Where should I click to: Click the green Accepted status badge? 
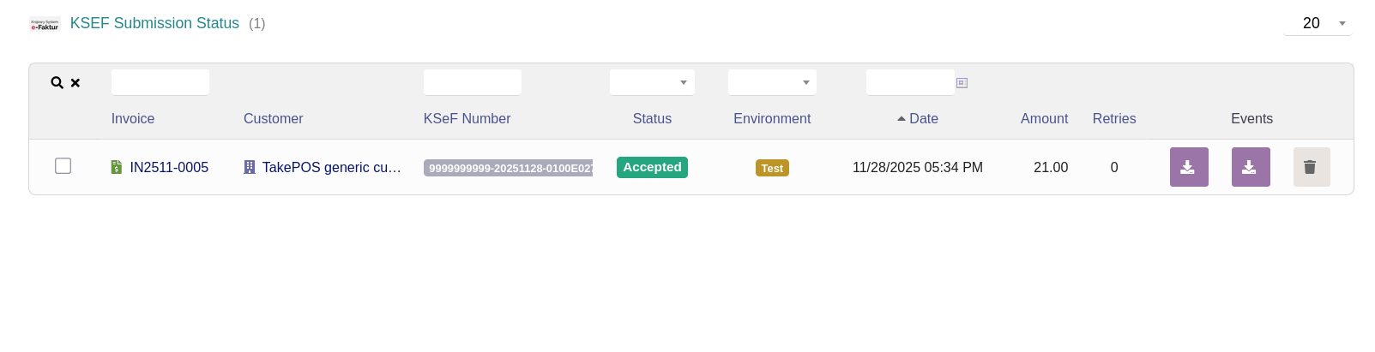coord(652,167)
